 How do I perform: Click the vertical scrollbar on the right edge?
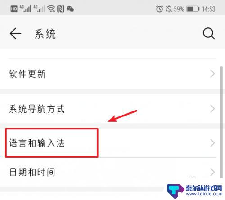click(221, 122)
